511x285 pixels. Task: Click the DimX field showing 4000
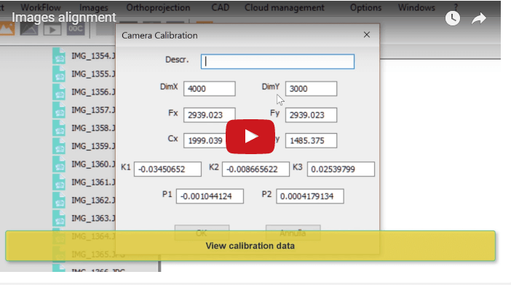pyautogui.click(x=209, y=89)
